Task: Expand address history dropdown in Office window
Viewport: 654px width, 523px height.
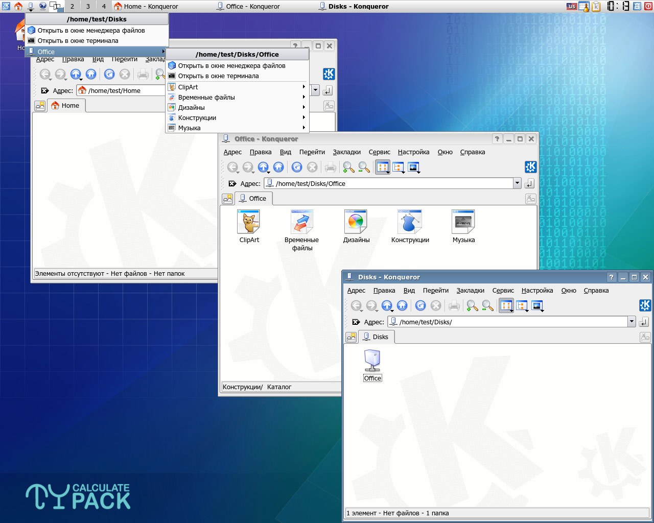Action: point(517,183)
